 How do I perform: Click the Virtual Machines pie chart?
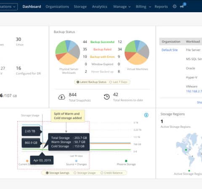click(x=137, y=53)
